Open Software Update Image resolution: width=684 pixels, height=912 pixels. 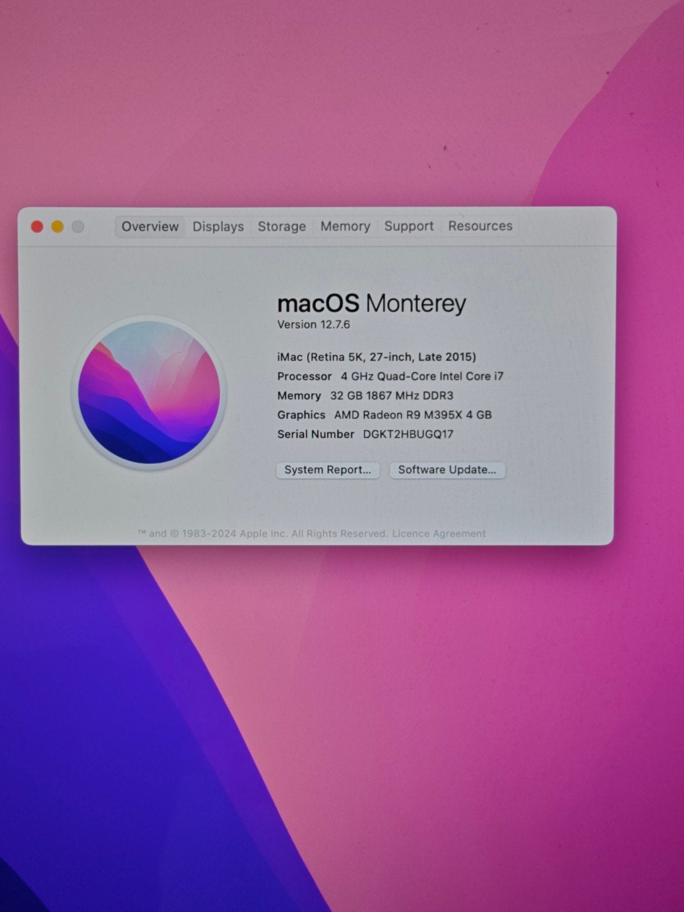(x=447, y=470)
